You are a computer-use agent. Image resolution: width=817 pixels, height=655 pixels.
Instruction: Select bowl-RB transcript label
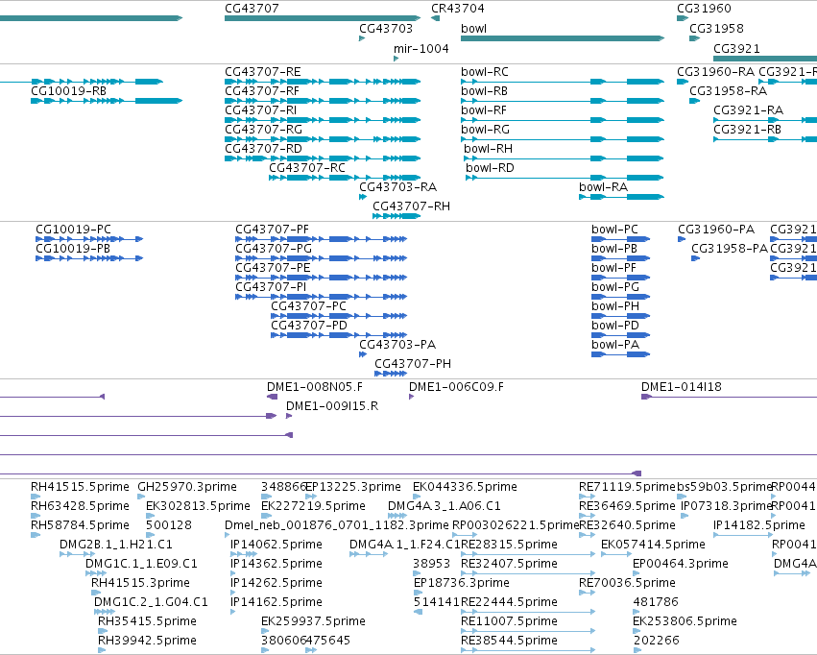click(x=484, y=90)
